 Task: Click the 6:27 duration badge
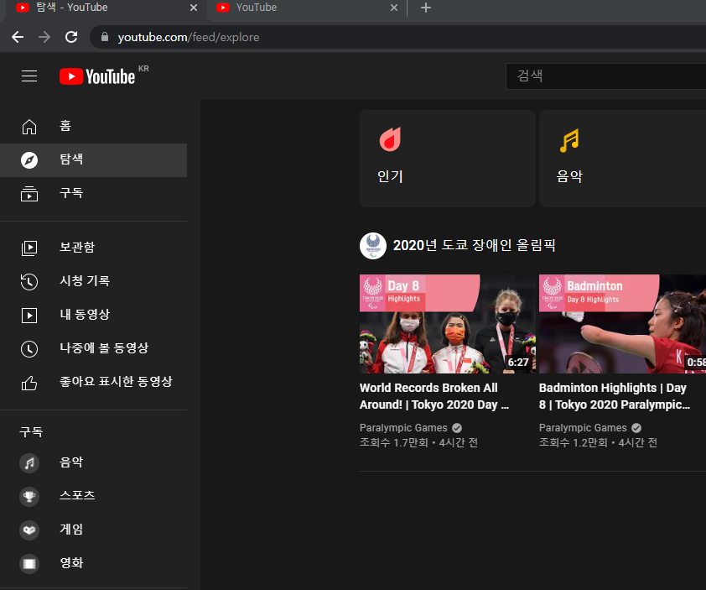[518, 363]
